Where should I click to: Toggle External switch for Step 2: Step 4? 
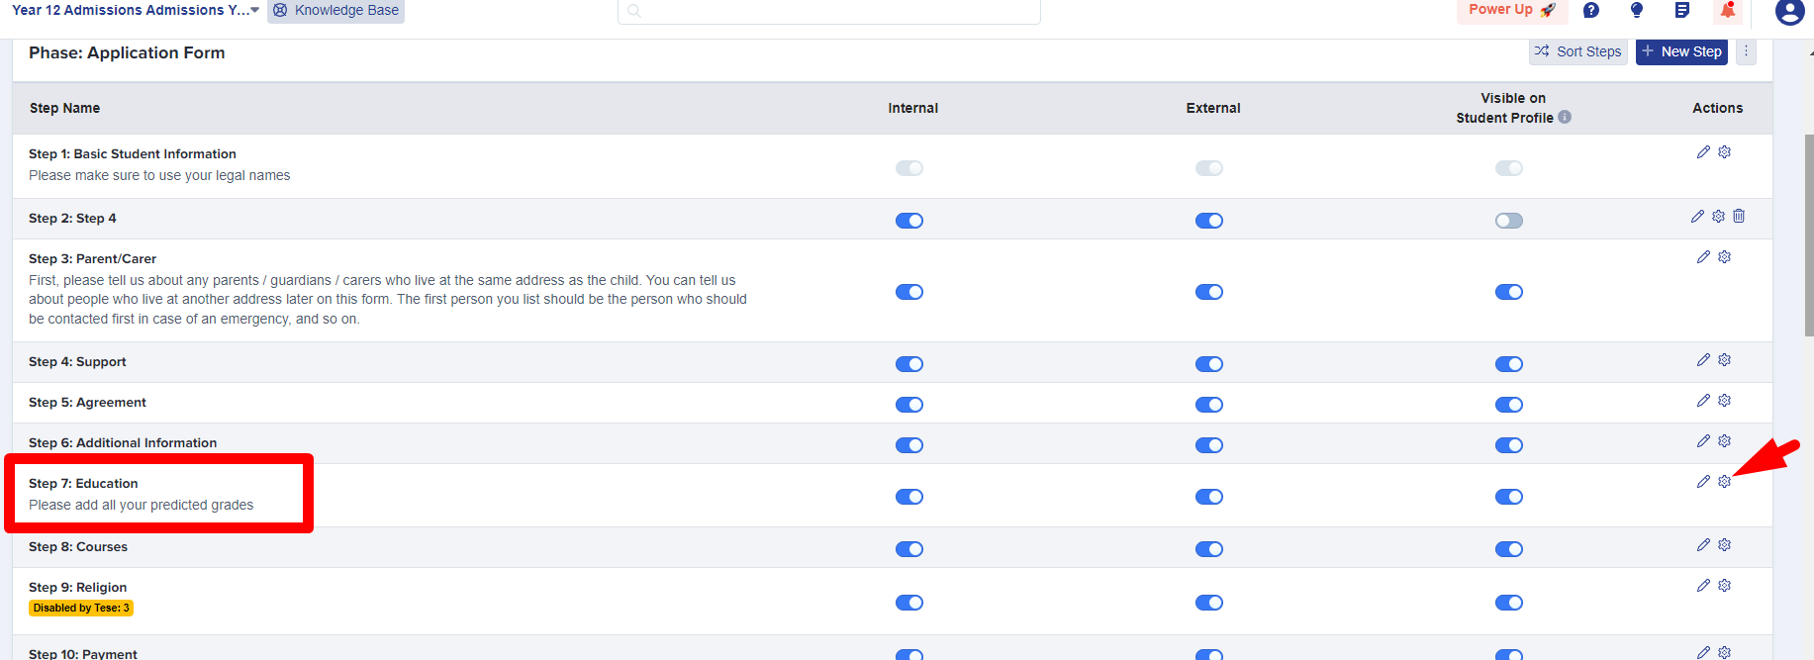1209,221
